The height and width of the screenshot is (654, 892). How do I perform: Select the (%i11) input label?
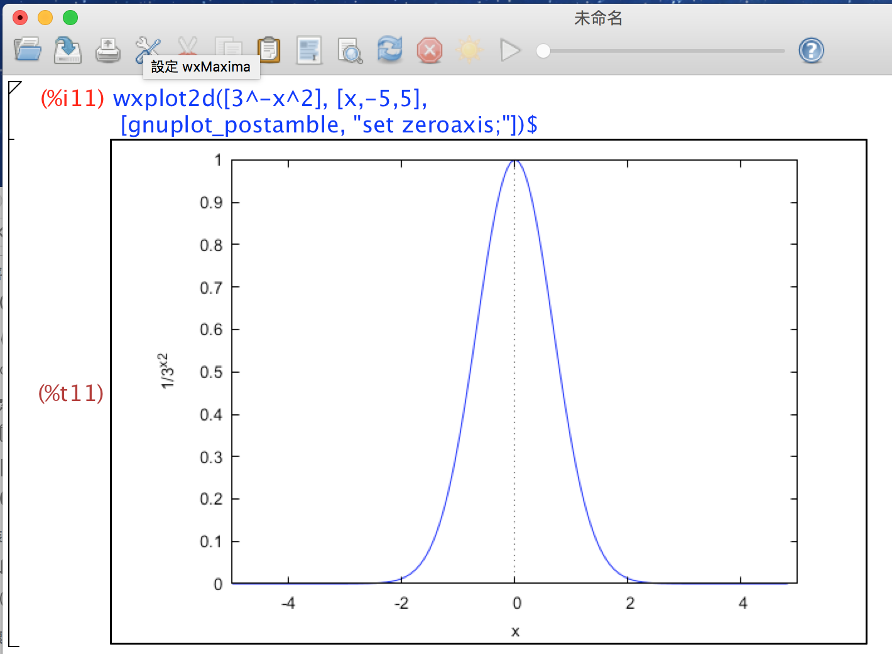coord(72,99)
